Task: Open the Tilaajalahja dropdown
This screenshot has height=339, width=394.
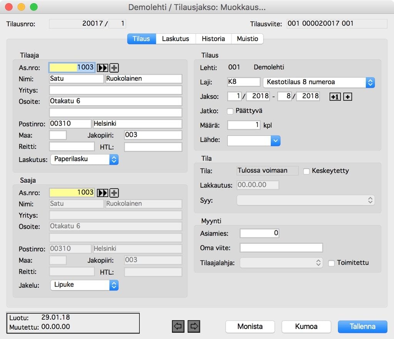Action: click(x=281, y=263)
